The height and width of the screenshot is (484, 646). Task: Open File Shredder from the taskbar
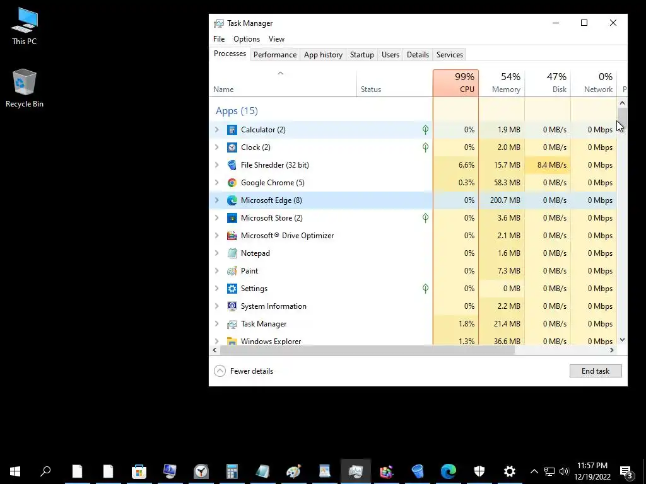(x=418, y=471)
